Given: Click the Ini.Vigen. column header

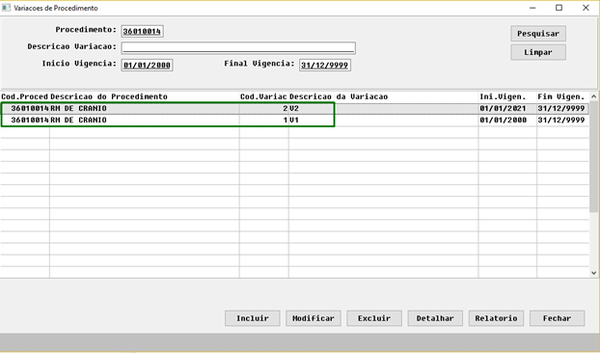Looking at the screenshot, I should click(x=507, y=96).
